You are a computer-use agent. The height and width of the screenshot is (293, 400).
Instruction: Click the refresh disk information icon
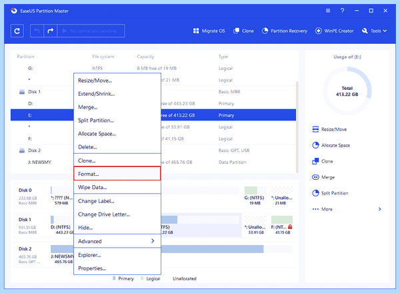pos(17,31)
